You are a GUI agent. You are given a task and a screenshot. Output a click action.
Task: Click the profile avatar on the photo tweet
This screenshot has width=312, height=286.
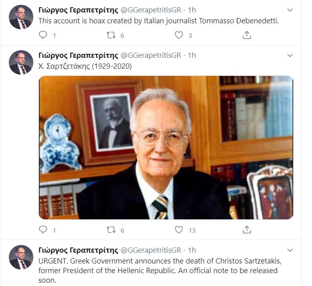click(x=21, y=63)
